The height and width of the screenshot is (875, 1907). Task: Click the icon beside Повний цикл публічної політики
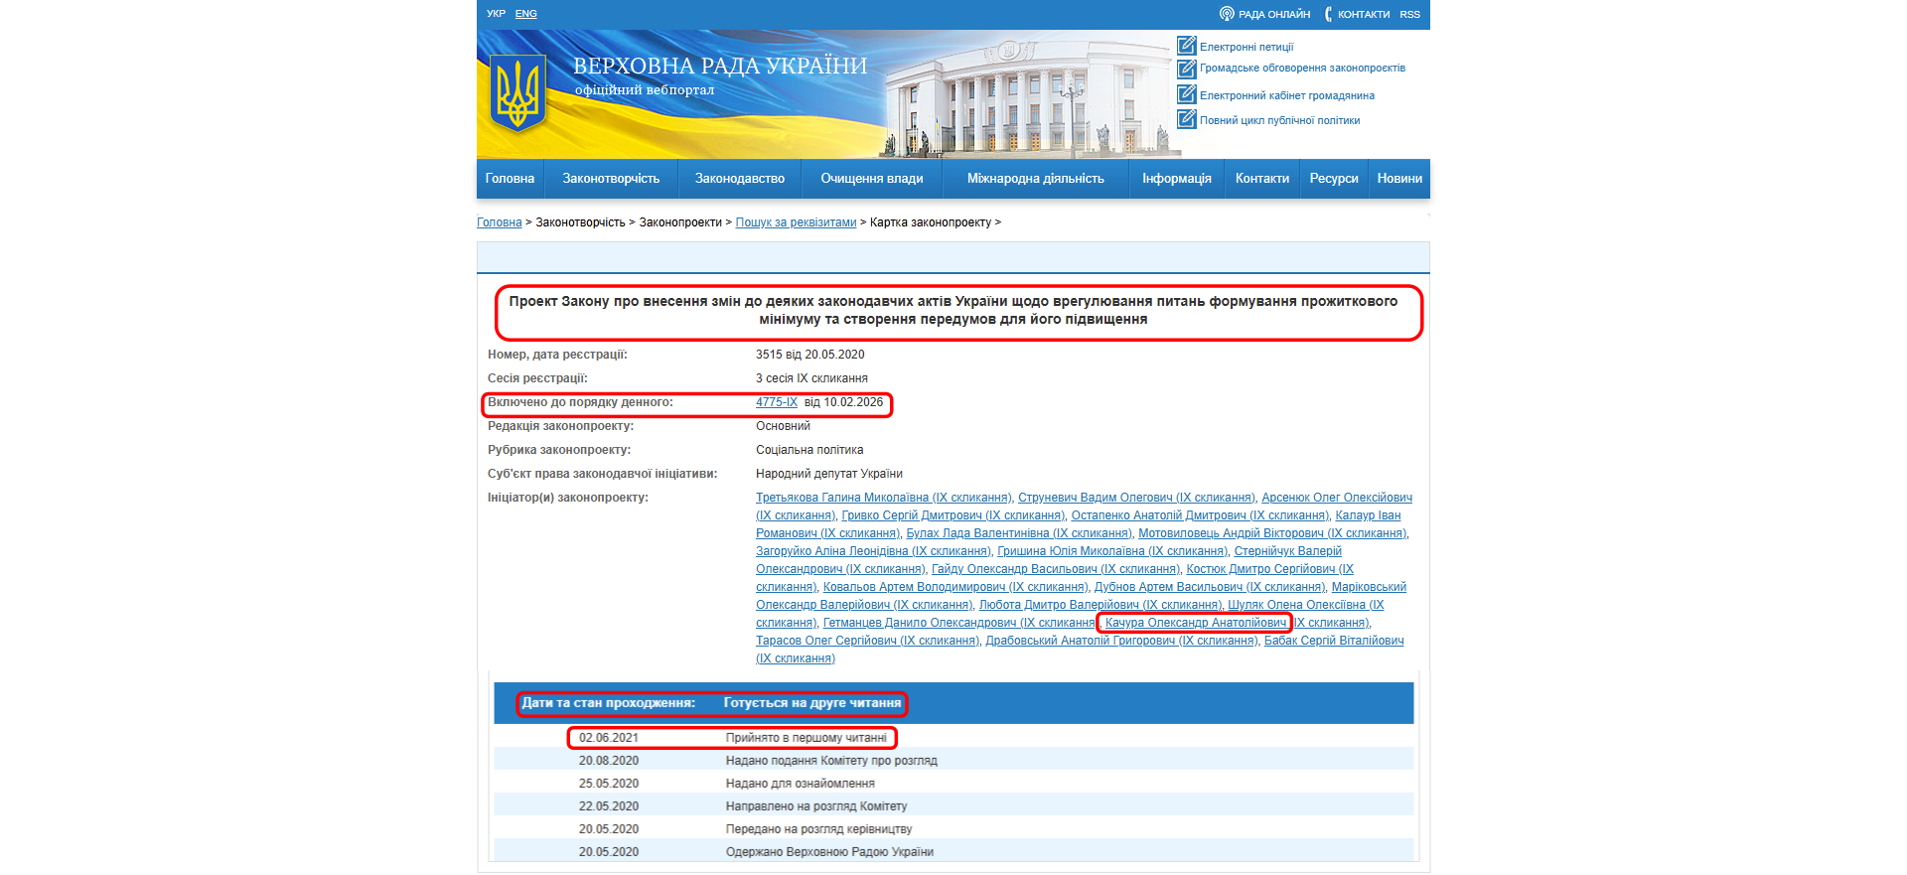(1186, 119)
